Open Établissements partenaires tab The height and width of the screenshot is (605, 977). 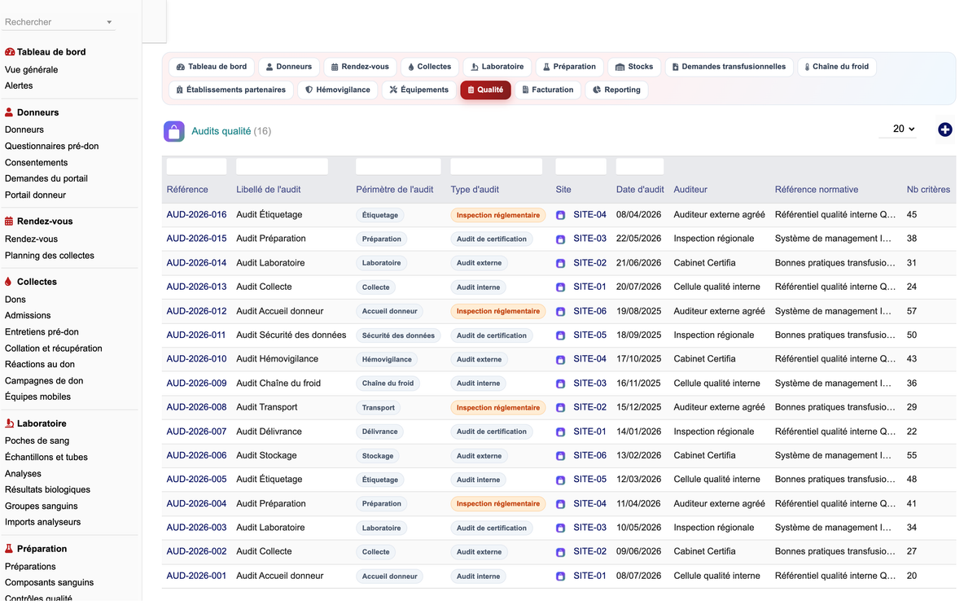point(231,90)
